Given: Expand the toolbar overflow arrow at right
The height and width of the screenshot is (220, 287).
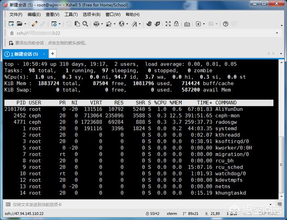Looking at the screenshot, I should point(282,25).
